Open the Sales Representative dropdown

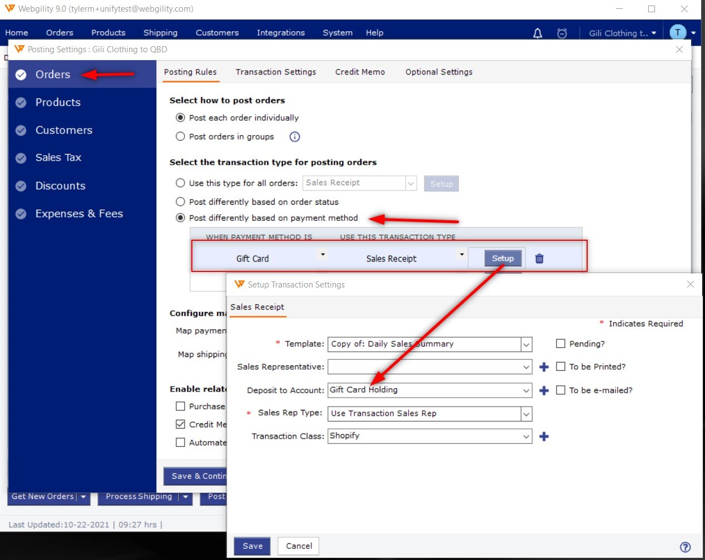(x=526, y=367)
